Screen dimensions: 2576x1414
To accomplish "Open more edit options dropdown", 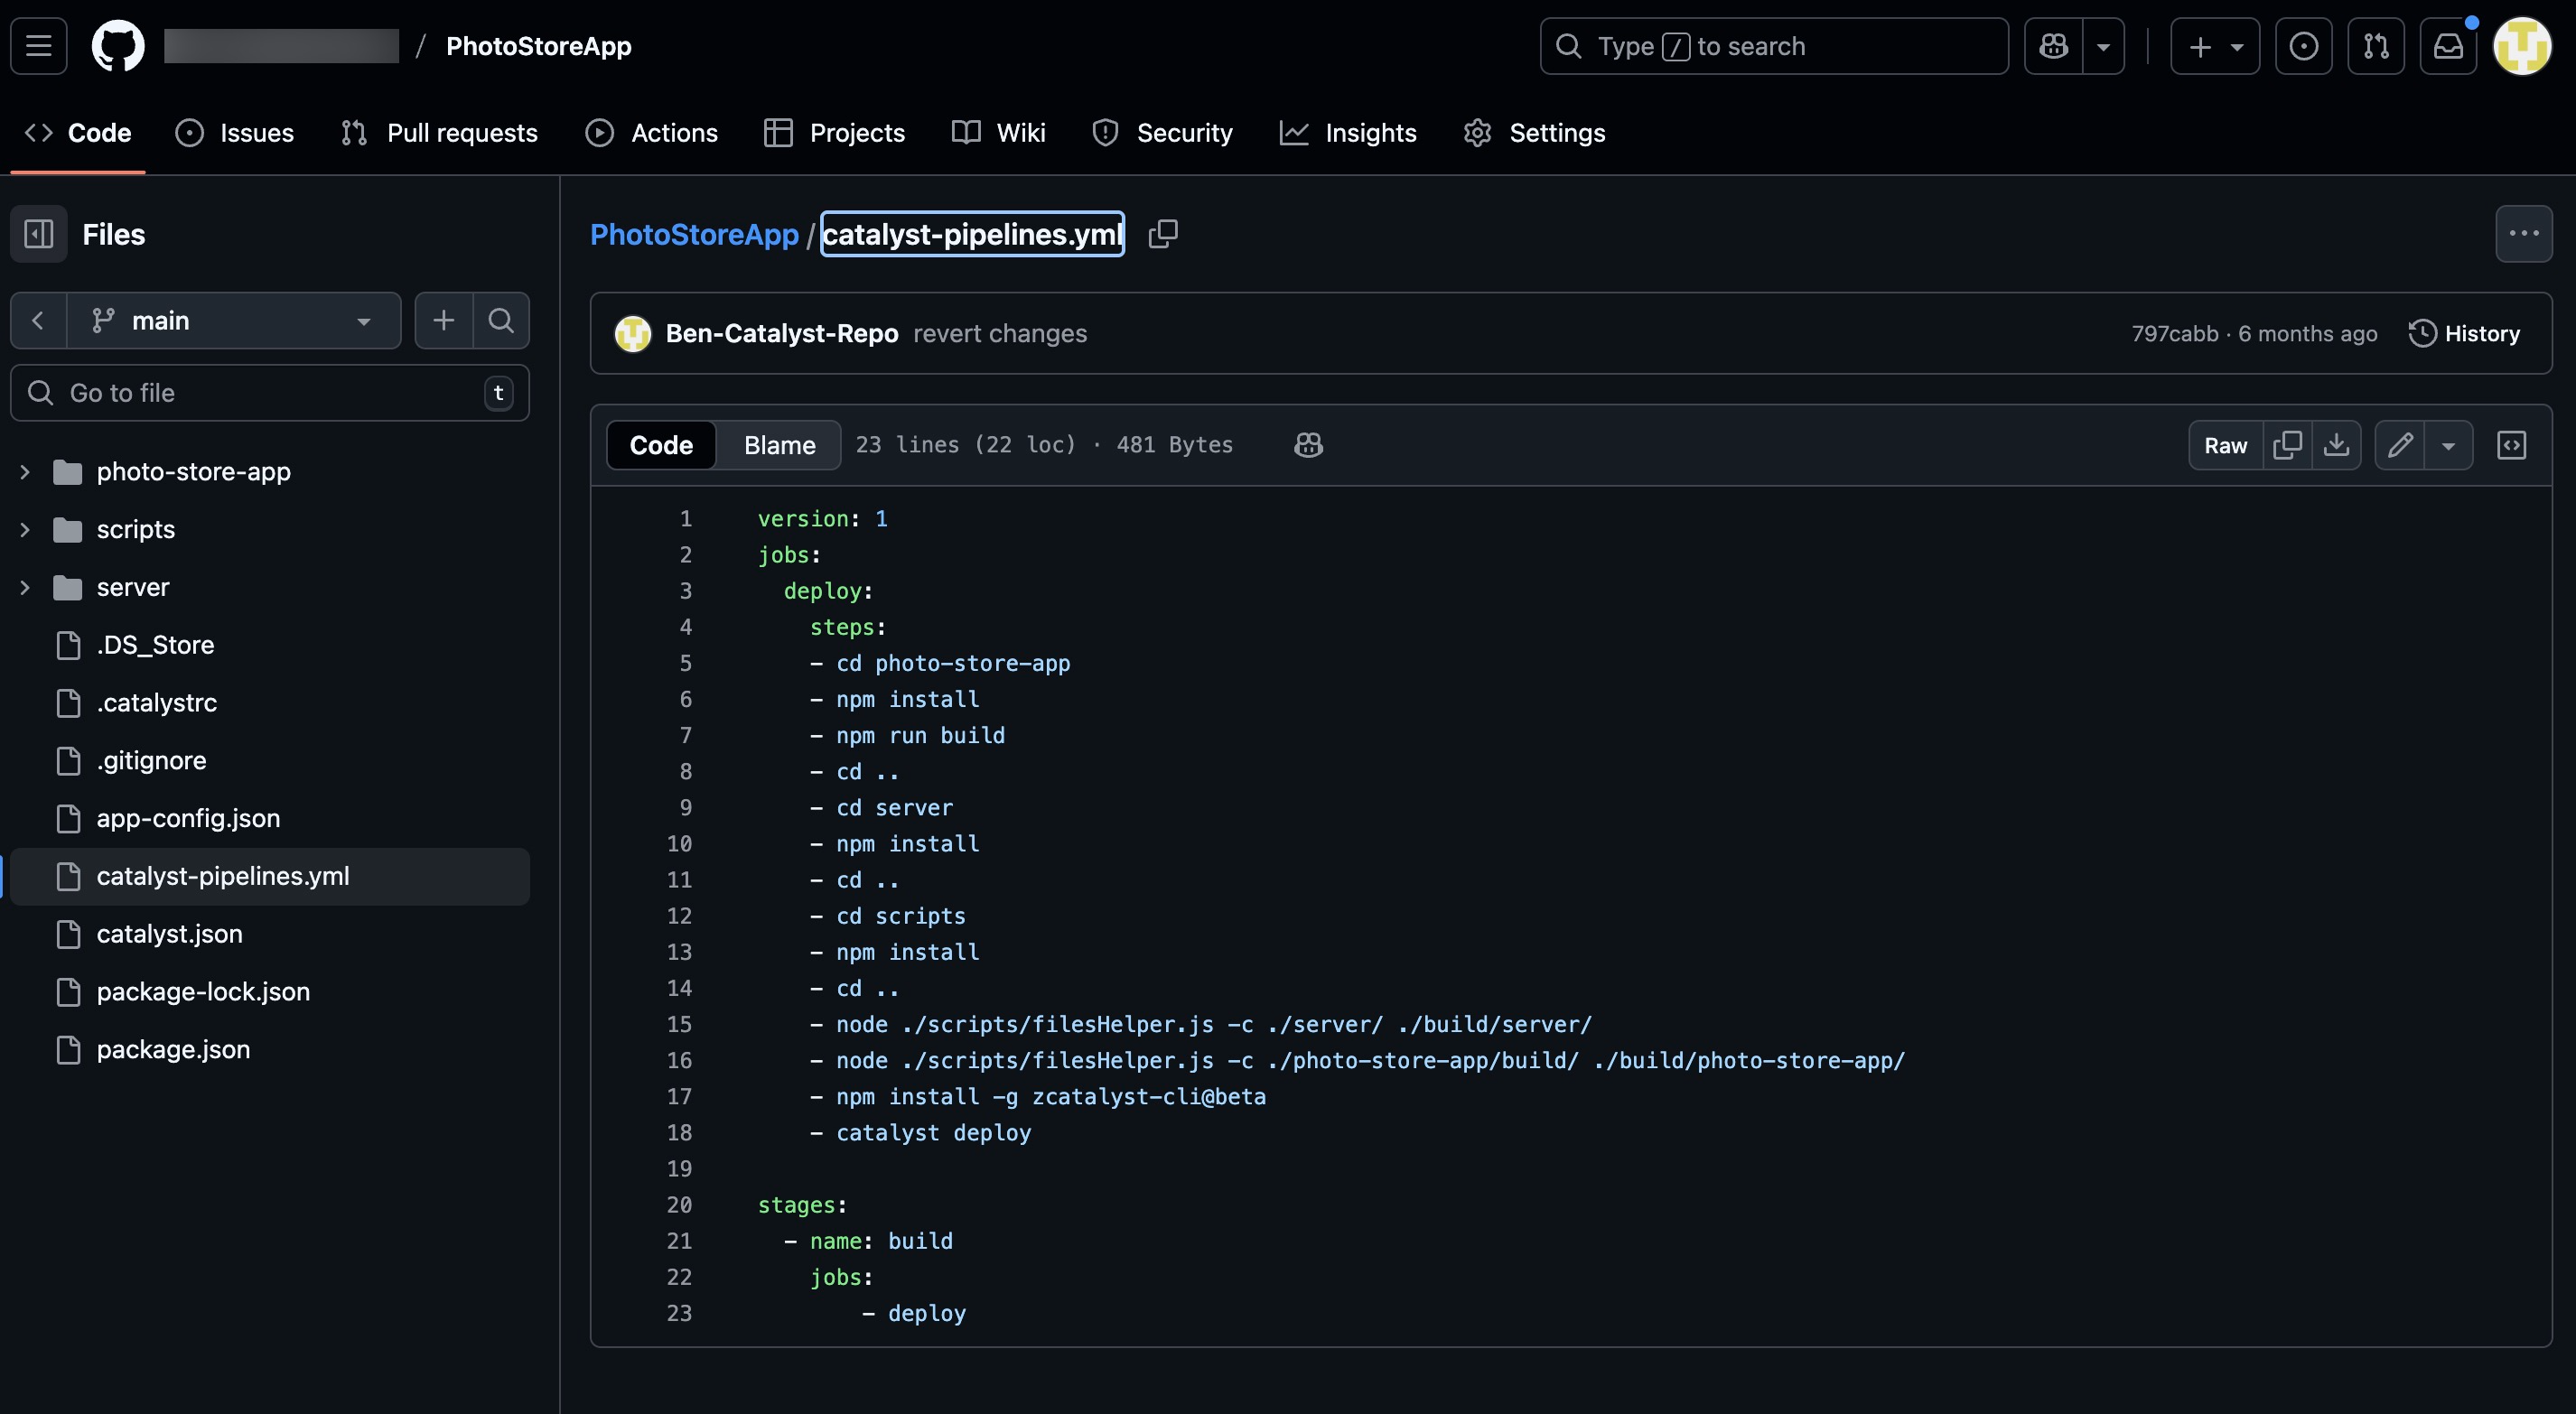I will 2448,445.
